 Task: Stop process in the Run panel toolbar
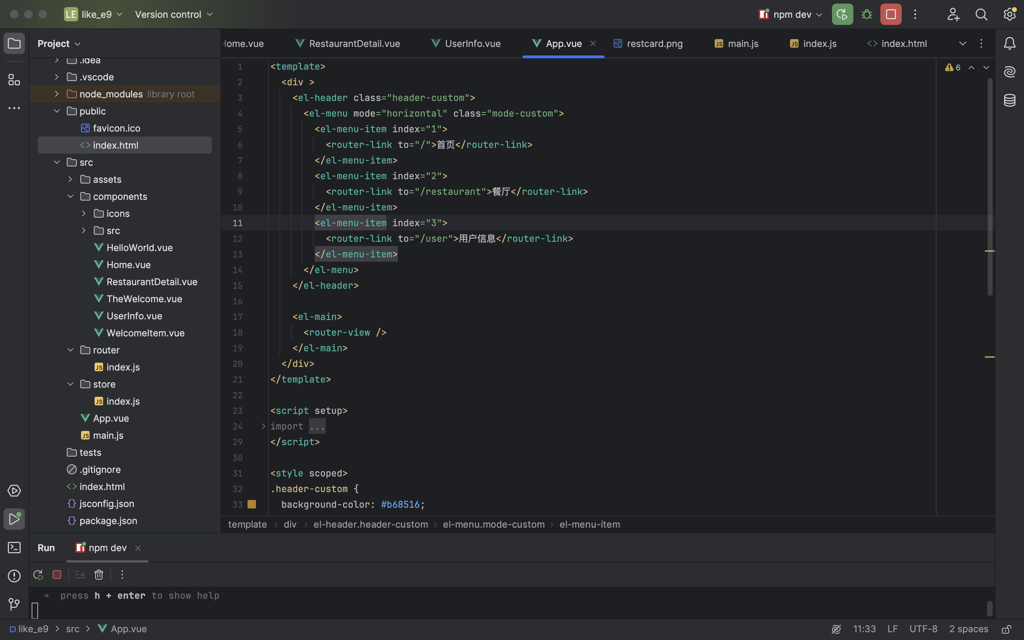click(57, 575)
